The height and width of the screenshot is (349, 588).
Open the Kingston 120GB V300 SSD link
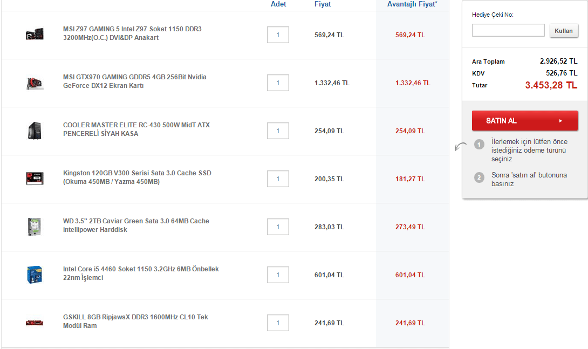(137, 177)
